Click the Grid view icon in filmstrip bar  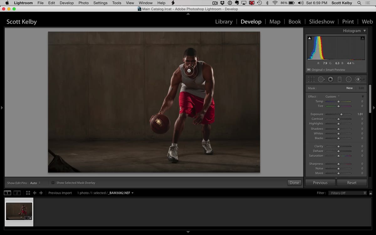(x=28, y=193)
